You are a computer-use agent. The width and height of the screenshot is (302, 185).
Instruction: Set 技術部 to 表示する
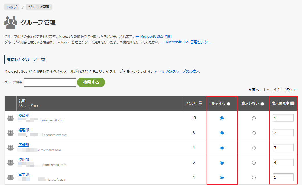[222, 163]
